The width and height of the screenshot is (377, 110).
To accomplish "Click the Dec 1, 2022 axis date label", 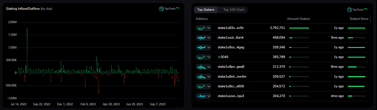I will 65,104.
